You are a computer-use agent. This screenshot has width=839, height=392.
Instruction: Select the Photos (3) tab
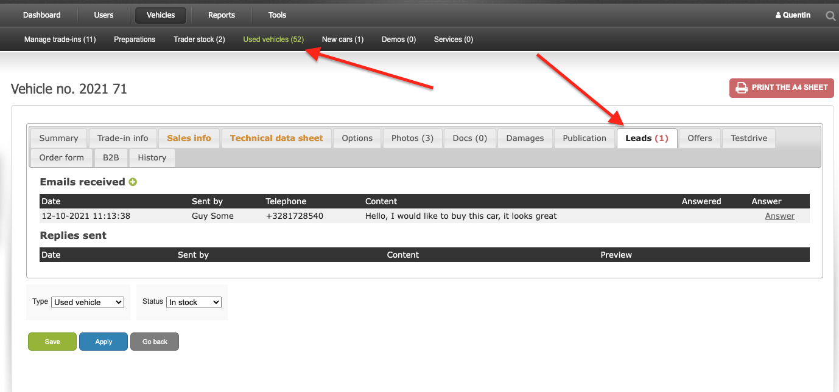412,138
